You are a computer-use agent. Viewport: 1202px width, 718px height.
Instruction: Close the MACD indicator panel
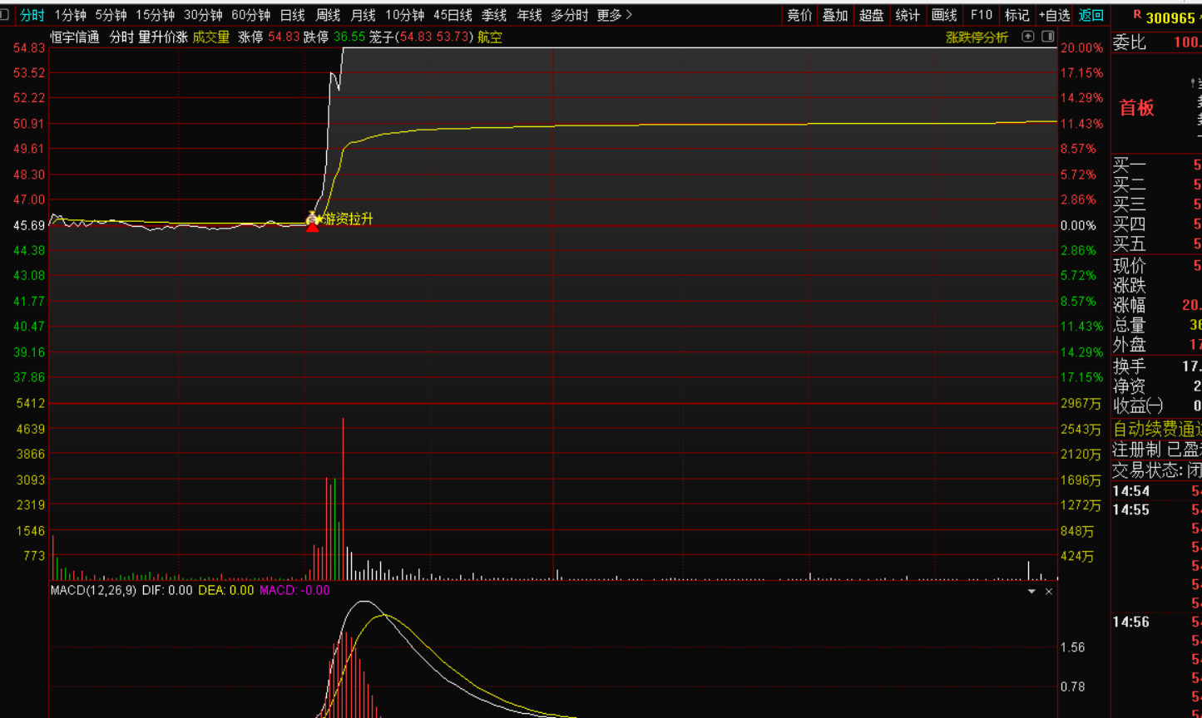point(1049,591)
